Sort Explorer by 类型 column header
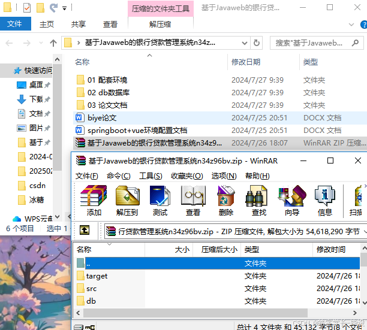Screen dimensions: 367x330 click(x=311, y=62)
